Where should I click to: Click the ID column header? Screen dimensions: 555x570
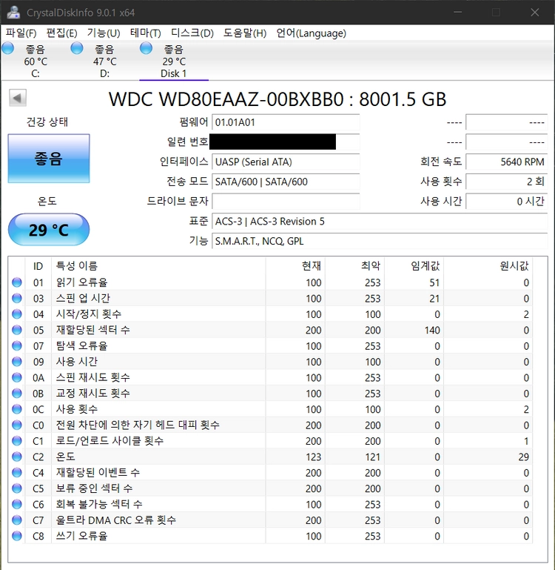38,266
